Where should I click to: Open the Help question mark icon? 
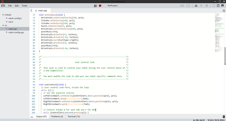pos(218,6)
